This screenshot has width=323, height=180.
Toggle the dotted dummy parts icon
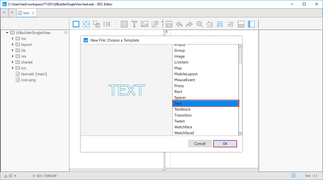click(x=86, y=24)
